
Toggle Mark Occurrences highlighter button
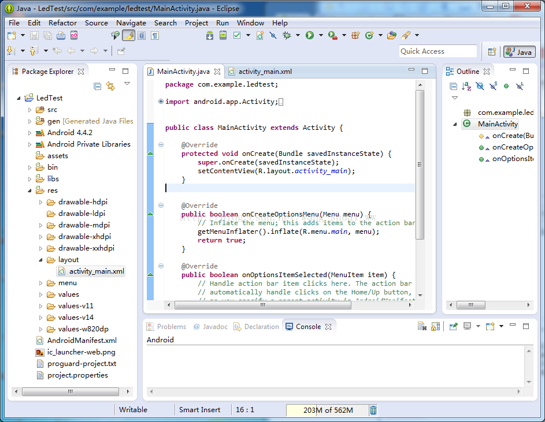129,35
